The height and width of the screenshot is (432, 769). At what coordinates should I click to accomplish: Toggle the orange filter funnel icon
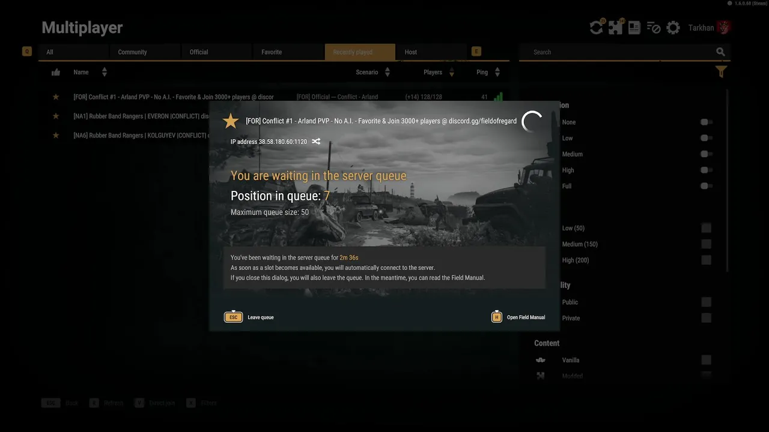pos(721,72)
